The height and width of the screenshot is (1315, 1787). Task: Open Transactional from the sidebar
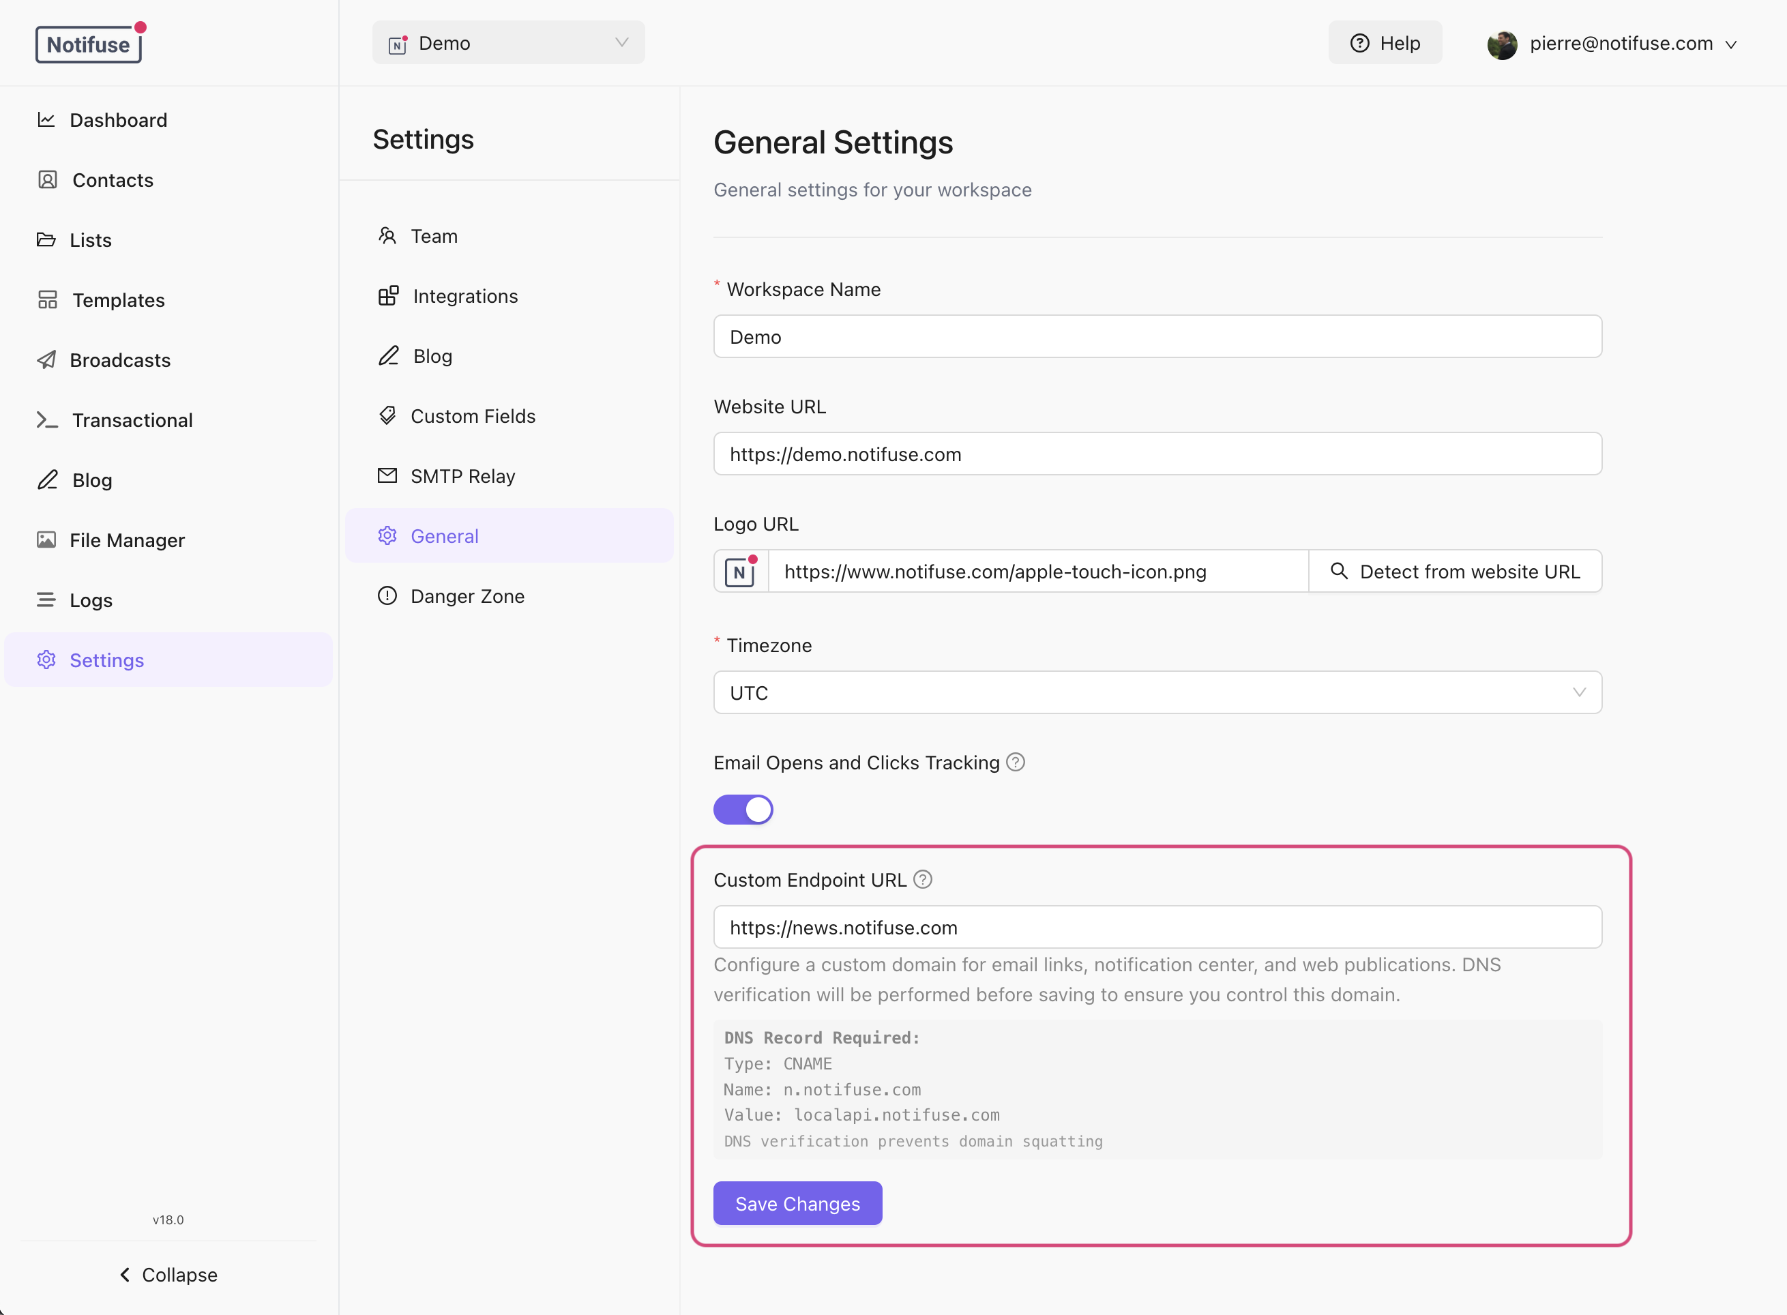point(132,419)
